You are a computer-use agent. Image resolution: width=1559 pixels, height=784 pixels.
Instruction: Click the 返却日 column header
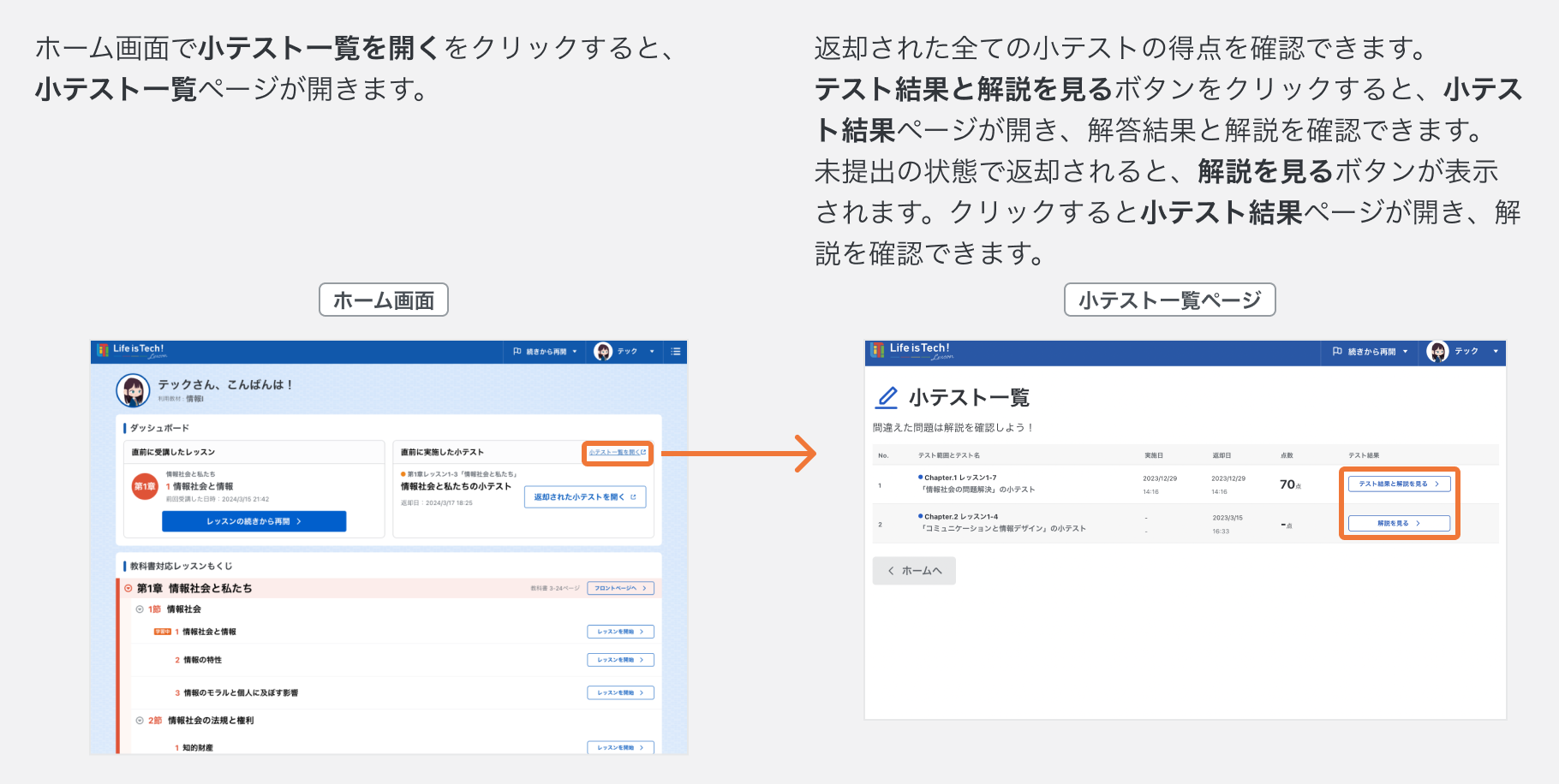(1222, 455)
